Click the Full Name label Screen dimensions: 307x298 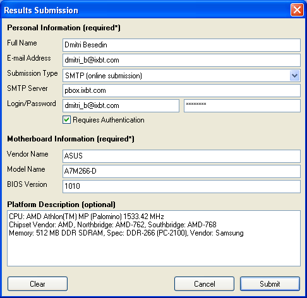[x=22, y=43]
